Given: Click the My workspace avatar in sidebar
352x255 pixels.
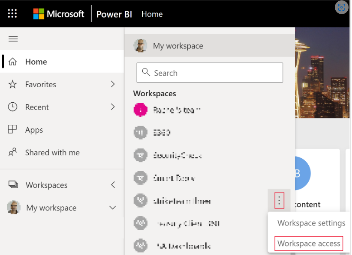Looking at the screenshot, I should coord(14,207).
